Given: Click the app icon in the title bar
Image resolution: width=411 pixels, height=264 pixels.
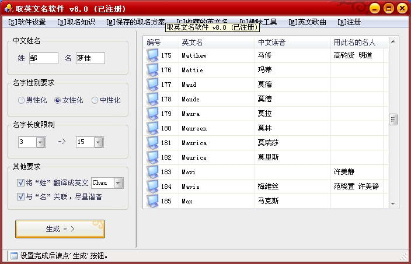Looking at the screenshot, I should (9, 8).
